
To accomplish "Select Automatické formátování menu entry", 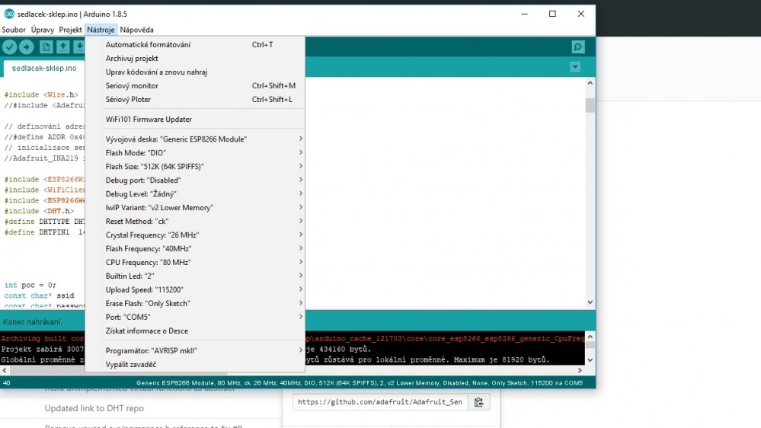I will tap(148, 45).
